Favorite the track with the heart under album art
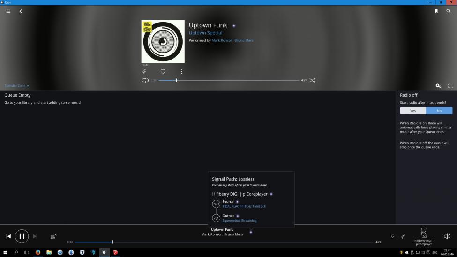Screen dimensions: 457x257 point(163,71)
